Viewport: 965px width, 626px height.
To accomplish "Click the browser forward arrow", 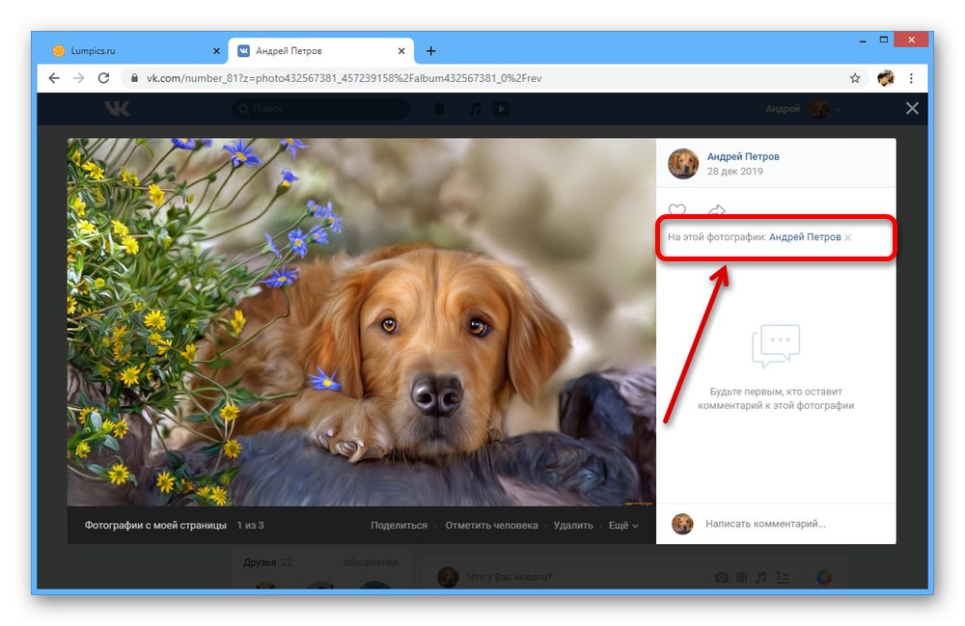I will [79, 78].
